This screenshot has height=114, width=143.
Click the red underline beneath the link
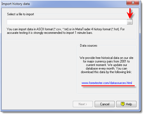(x=108, y=86)
